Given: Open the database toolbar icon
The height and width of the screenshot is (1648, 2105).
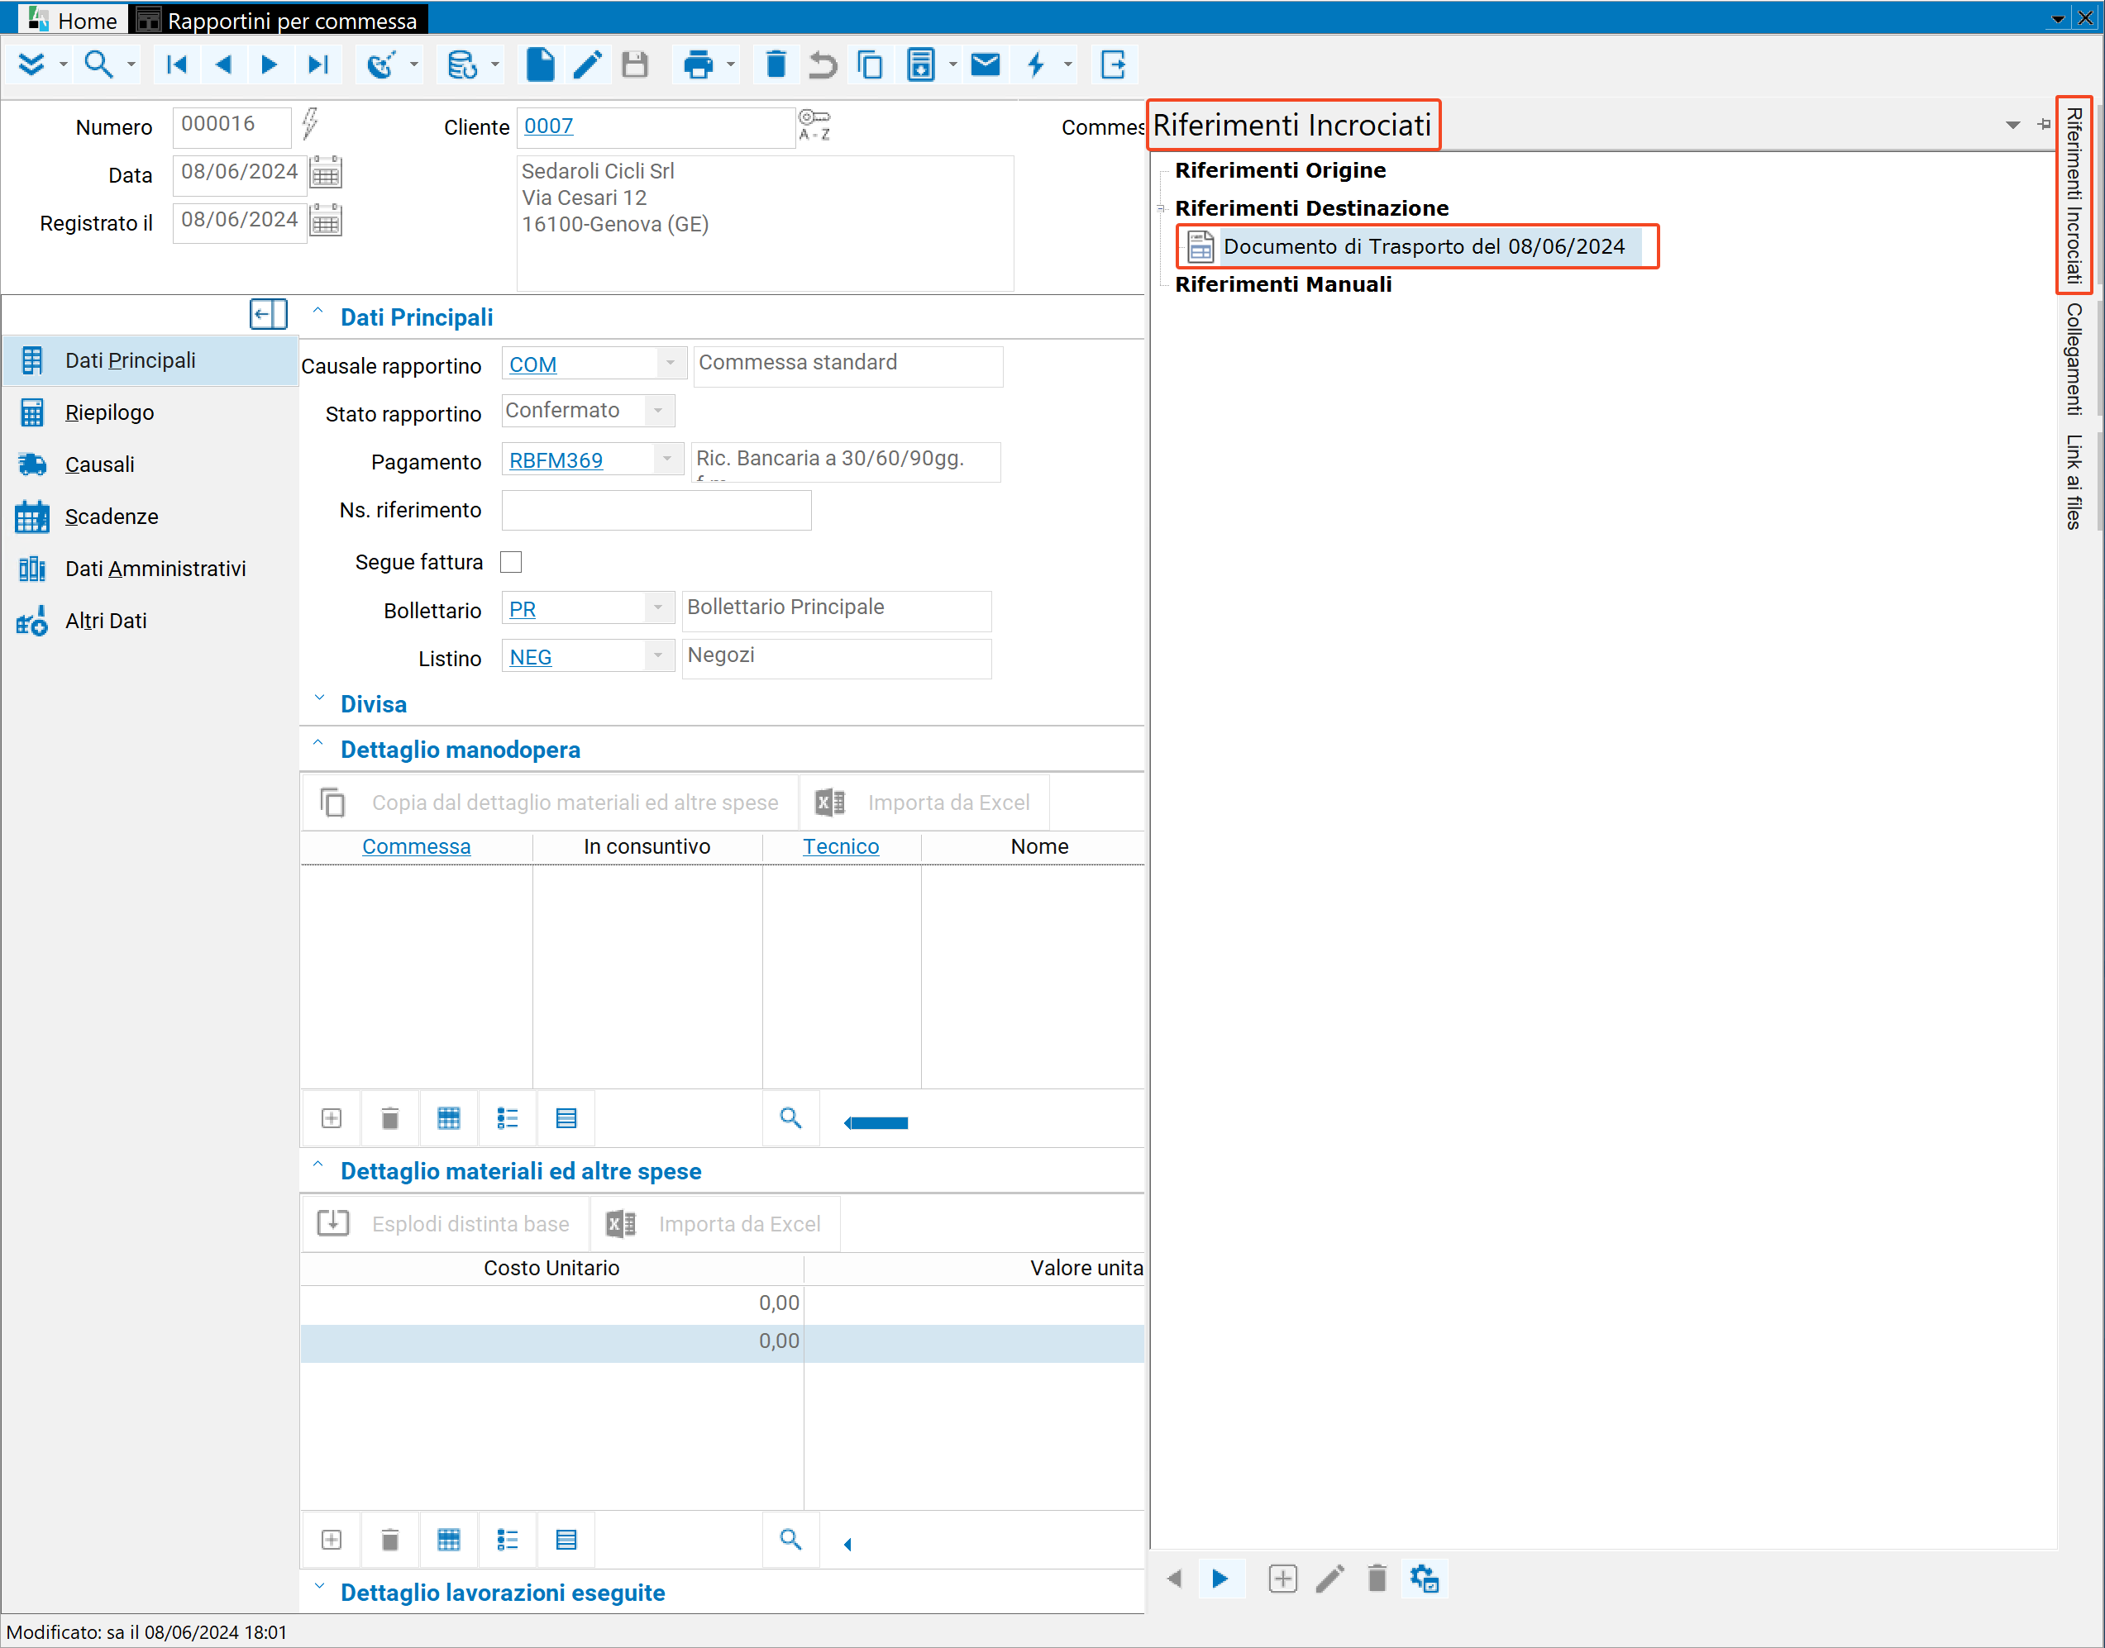Looking at the screenshot, I should pyautogui.click(x=462, y=64).
